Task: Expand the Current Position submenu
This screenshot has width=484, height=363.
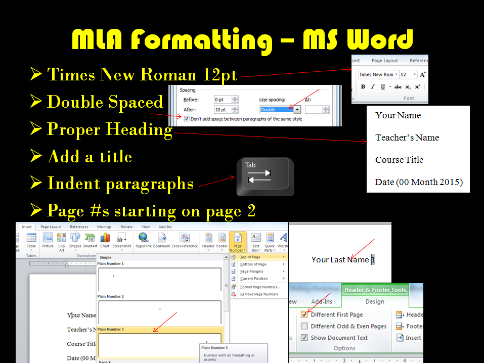Action: click(258, 279)
